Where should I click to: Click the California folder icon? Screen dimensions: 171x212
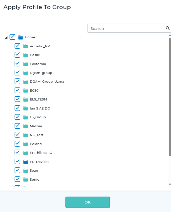tap(26, 64)
